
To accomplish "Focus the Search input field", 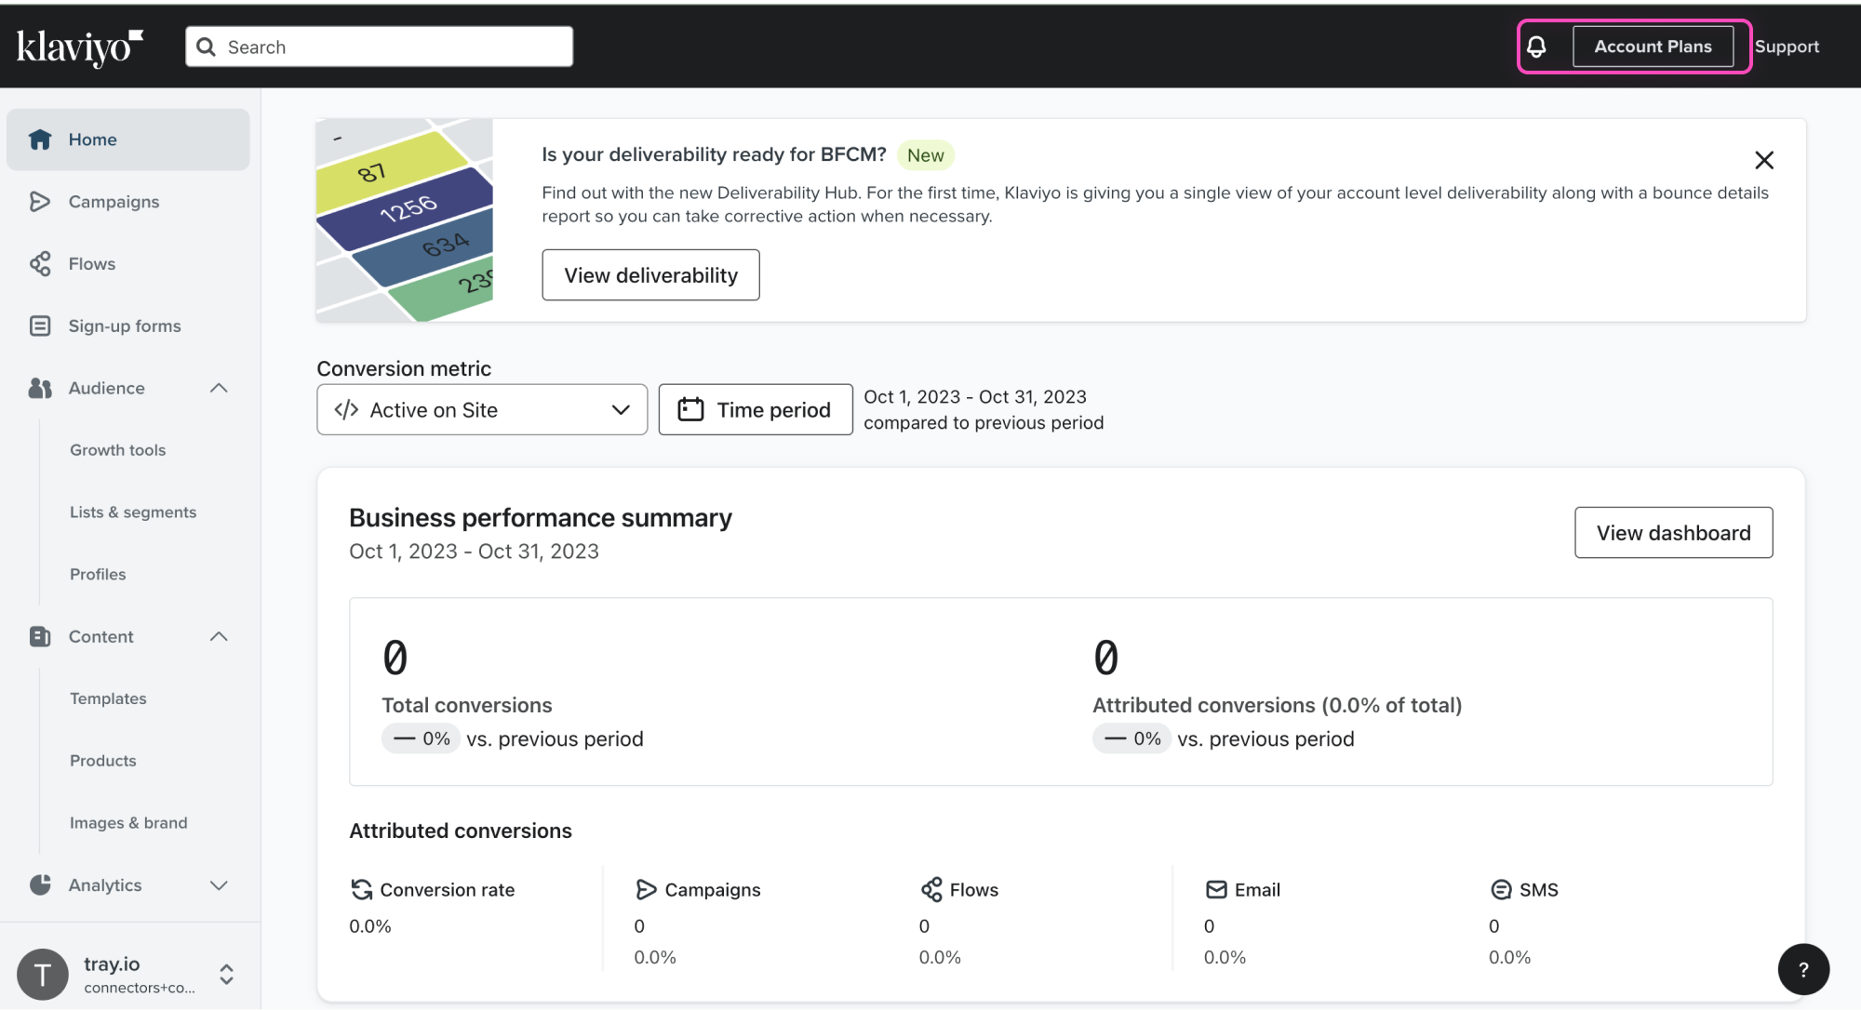I will coord(391,47).
